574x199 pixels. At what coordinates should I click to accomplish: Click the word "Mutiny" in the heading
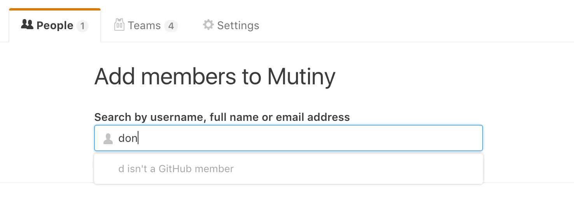(x=301, y=77)
